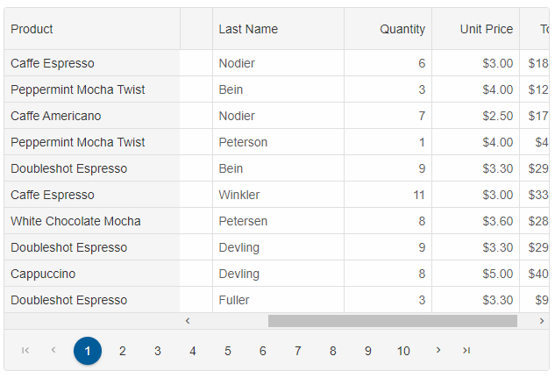Go to the previous page arrow
Viewport: 555px width, 385px height.
53,351
